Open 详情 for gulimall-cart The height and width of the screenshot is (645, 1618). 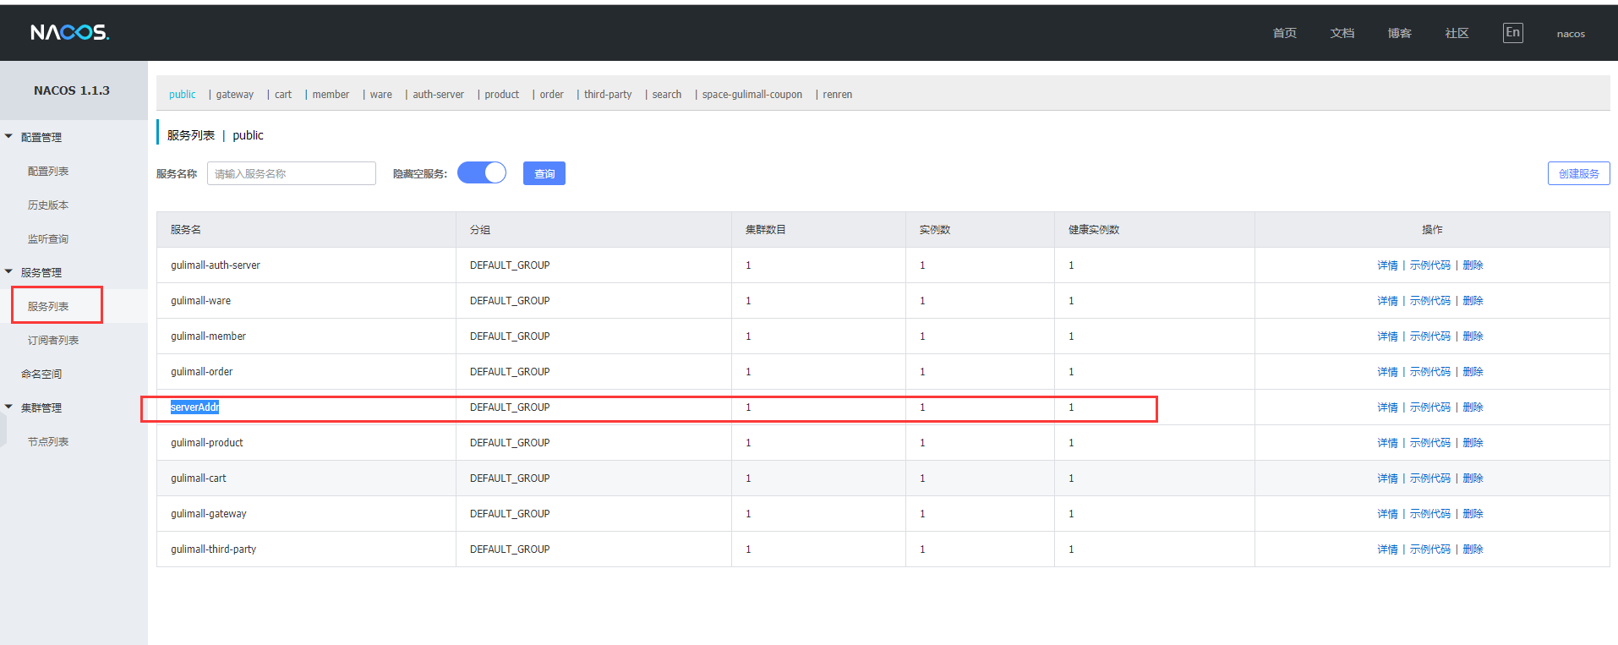(1387, 478)
